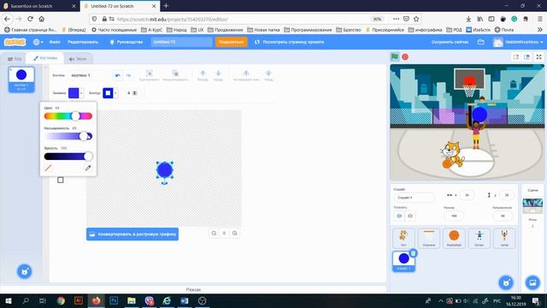This screenshot has height=308, width=547.
Task: Click the Ungroup objects icon
Action: pyautogui.click(x=175, y=75)
